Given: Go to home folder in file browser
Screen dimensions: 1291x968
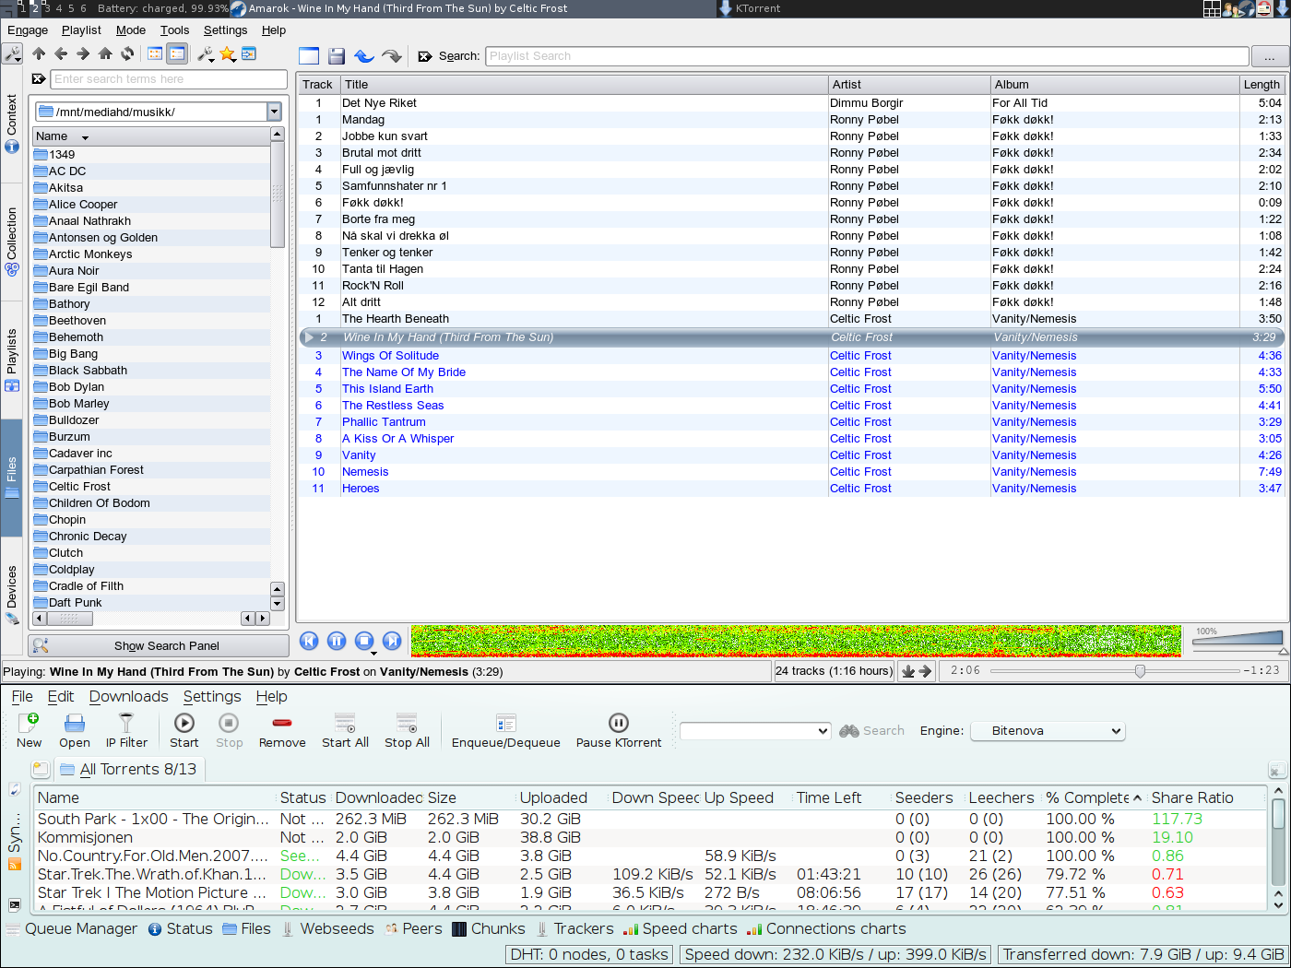Looking at the screenshot, I should pos(105,54).
